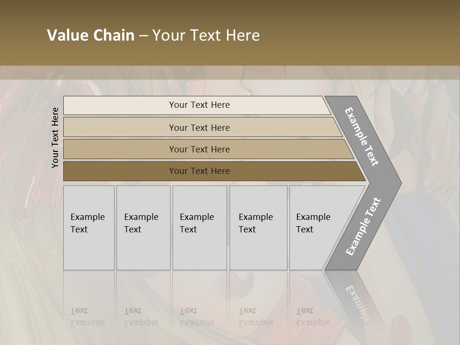
Task: Select the words 'Value Chain' in bold
Action: pos(91,35)
